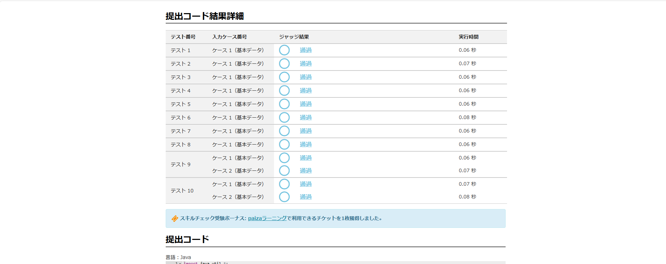Click the ジャッジ結果 column header

click(294, 37)
